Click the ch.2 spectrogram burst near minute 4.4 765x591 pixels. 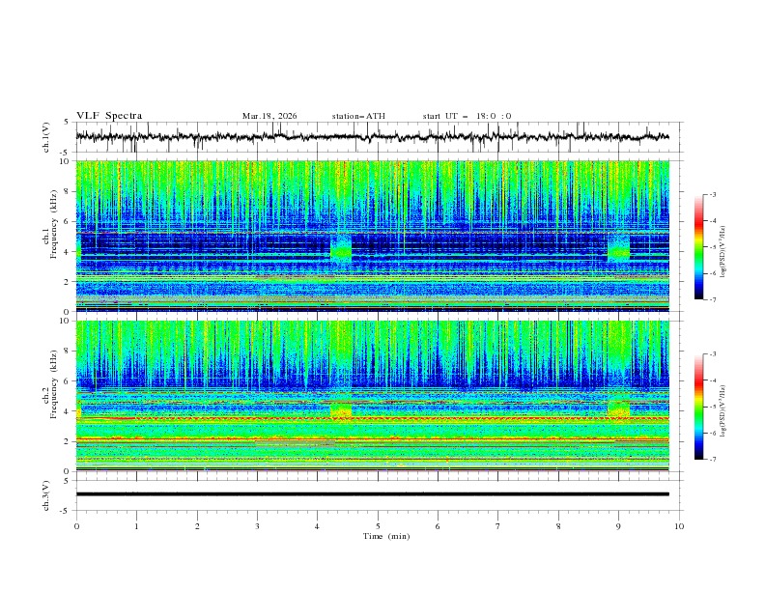pyautogui.click(x=341, y=410)
